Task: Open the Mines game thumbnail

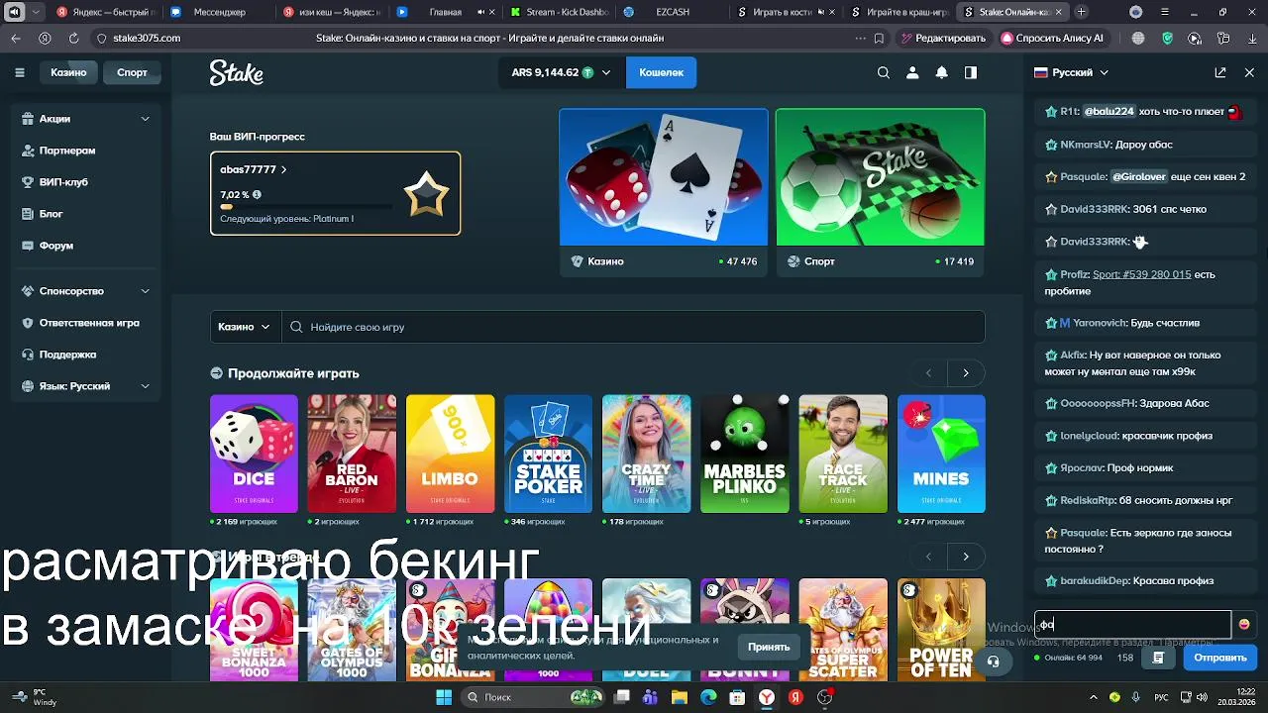Action: point(941,454)
